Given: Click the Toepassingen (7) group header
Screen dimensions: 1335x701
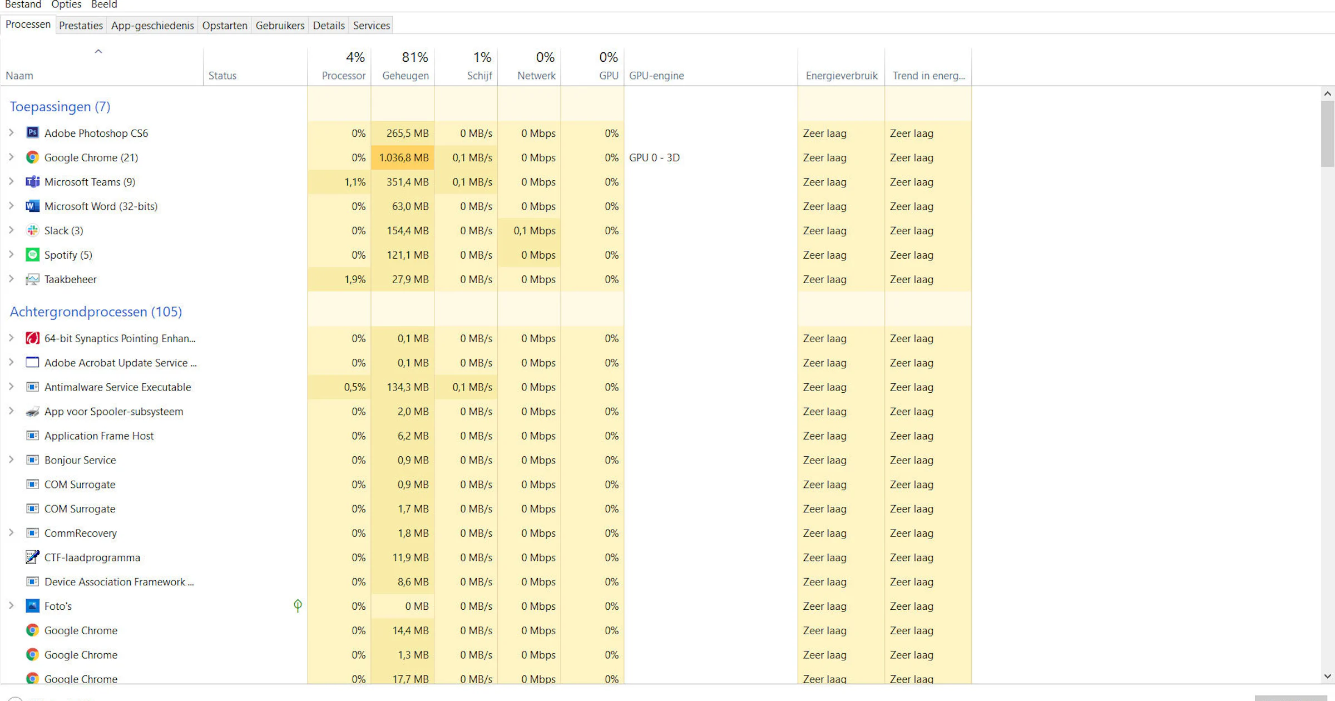Looking at the screenshot, I should [60, 106].
